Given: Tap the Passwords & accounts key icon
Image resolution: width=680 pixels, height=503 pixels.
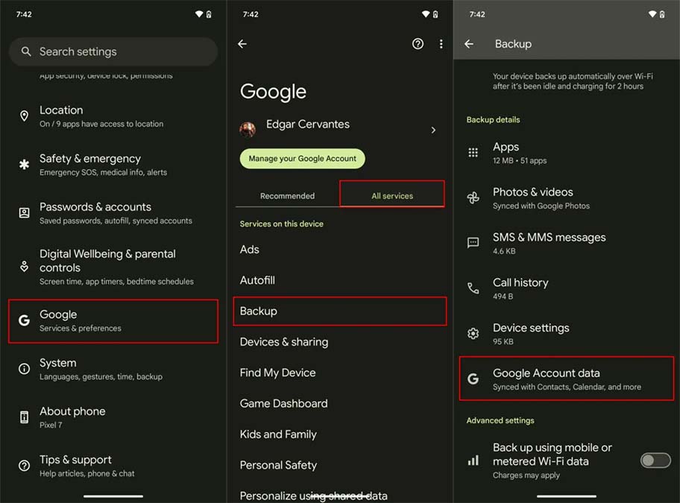Looking at the screenshot, I should click(x=23, y=213).
